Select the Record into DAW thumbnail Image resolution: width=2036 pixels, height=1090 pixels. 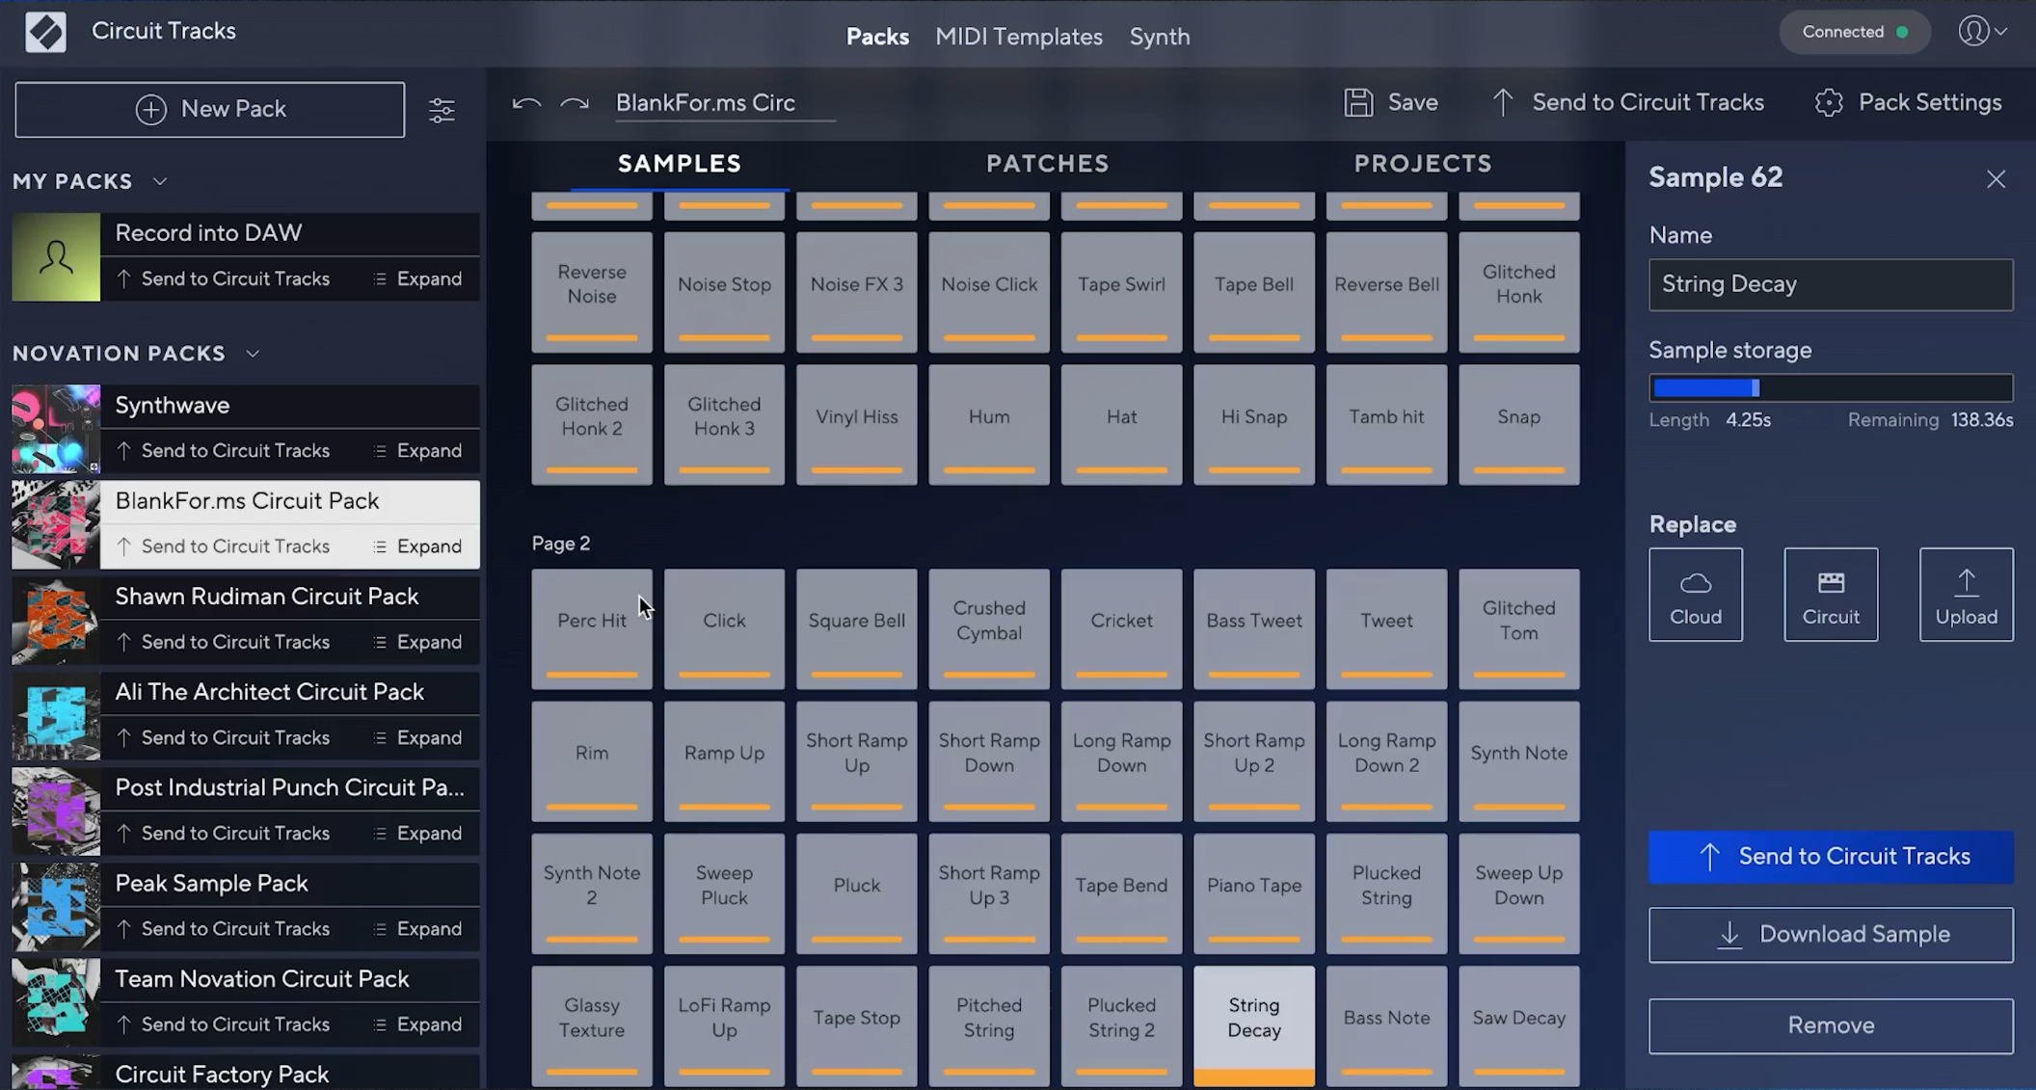pos(56,257)
